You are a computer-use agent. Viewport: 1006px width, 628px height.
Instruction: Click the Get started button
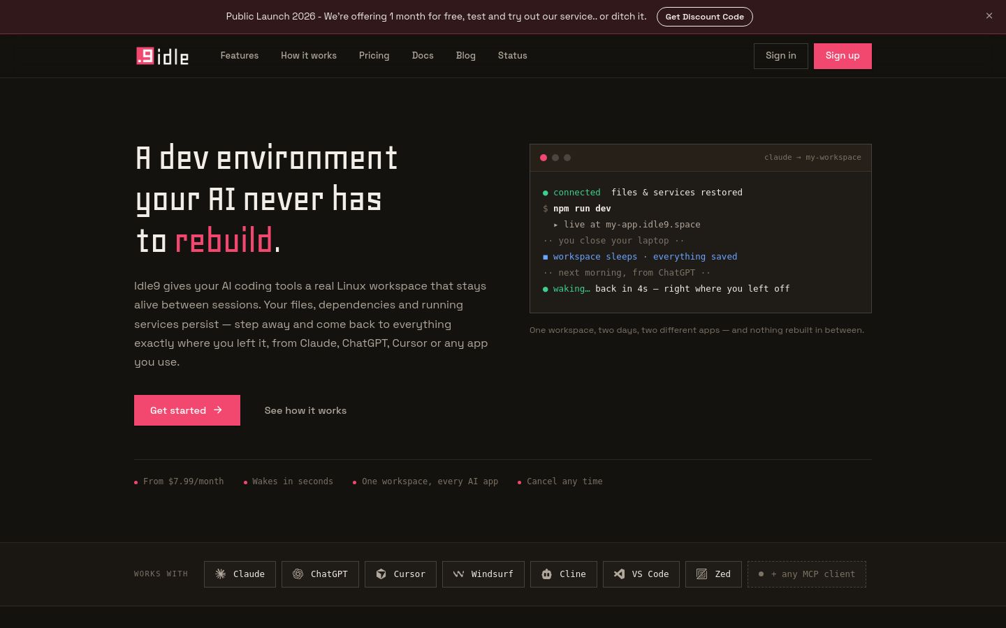pos(187,410)
